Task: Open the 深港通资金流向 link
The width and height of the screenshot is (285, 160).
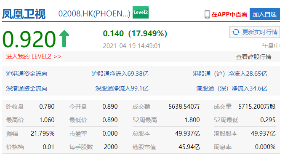Action: (27, 88)
